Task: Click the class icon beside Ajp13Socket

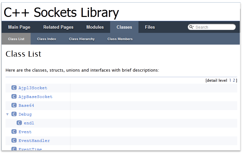Action: tap(14, 88)
